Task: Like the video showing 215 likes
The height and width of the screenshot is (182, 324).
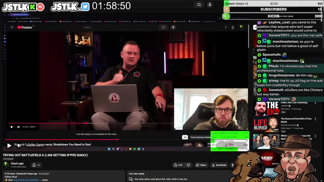Action: click(178, 165)
